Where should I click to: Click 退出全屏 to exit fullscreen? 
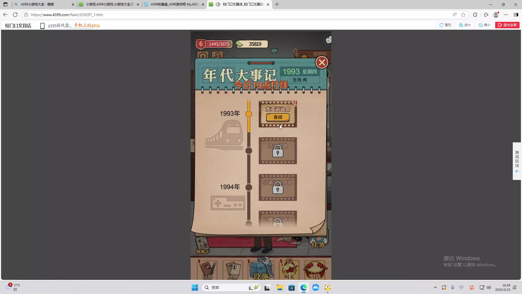tap(507, 25)
